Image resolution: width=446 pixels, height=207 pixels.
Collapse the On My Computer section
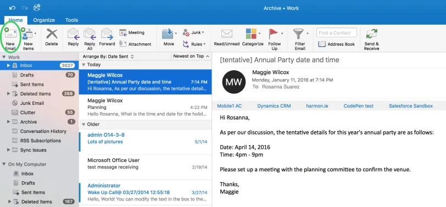click(4, 164)
